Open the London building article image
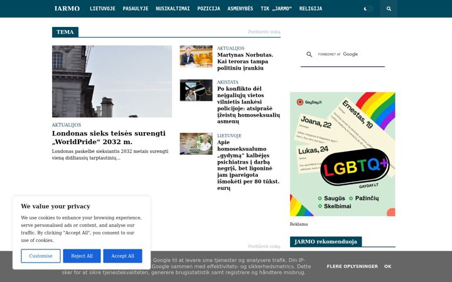This screenshot has height=282, width=452. click(x=112, y=81)
